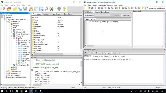Execute pgScript toolbar icon
The image size is (166, 93).
click(123, 8)
